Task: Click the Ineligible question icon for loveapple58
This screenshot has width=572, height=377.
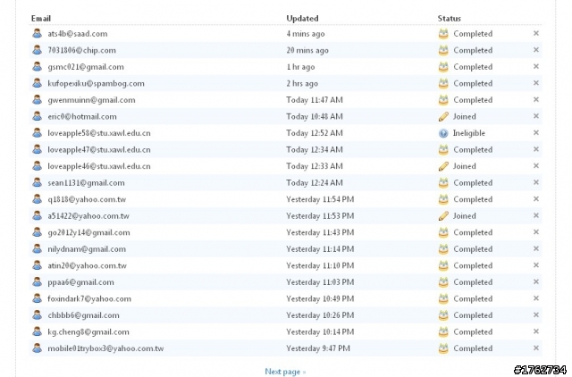Action: pyautogui.click(x=443, y=133)
